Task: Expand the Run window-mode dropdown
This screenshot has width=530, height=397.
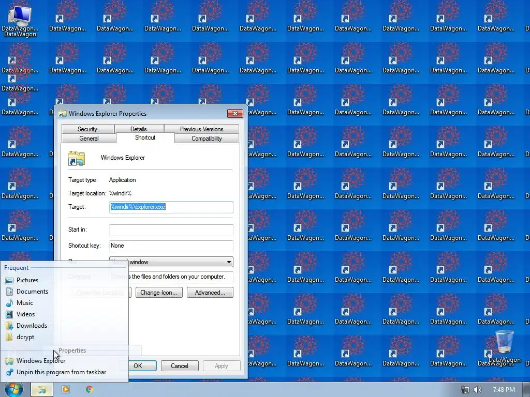Action: pos(171,262)
